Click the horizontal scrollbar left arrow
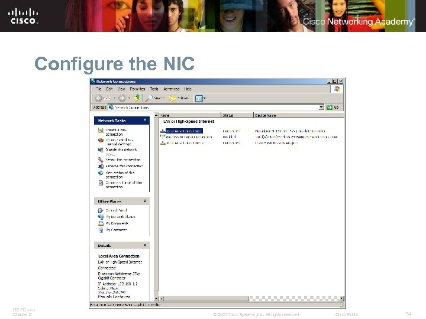The image size is (426, 319). point(161,298)
